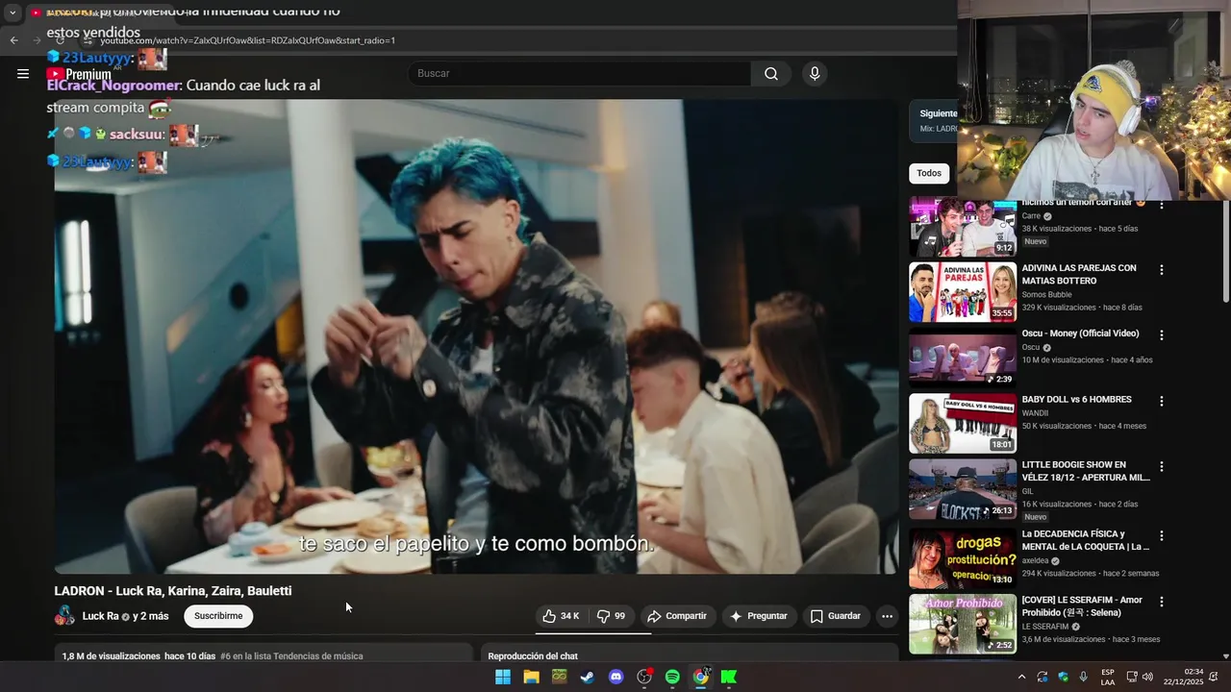
Task: Open options for ADIVINA LAS PAREJAS video
Action: (1161, 270)
